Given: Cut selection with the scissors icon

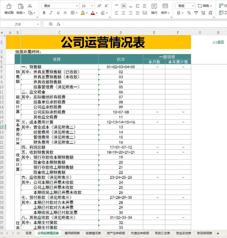Looking at the screenshot, I should point(30,6).
